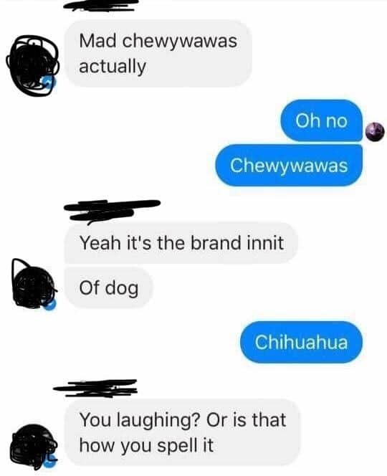Open the scribbled-out avatar beside 'Mad chewywawas'
387x476 pixels.
[33, 65]
